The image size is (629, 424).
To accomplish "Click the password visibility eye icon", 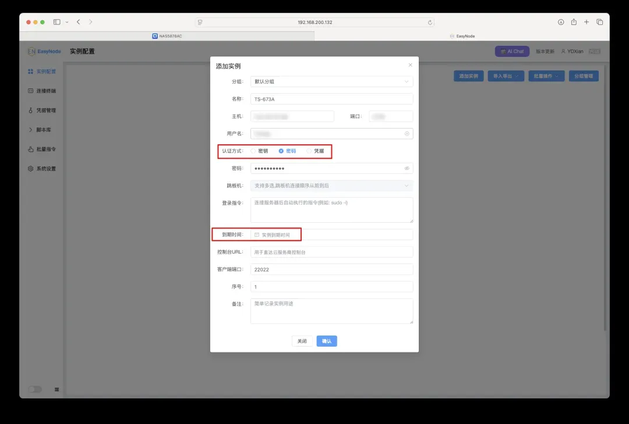I will [x=407, y=168].
